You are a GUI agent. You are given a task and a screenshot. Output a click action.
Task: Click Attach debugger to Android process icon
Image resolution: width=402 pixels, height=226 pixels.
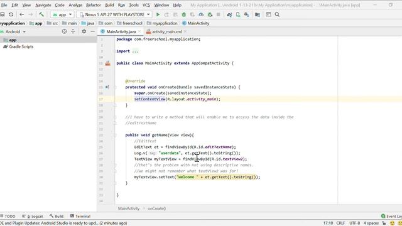pyautogui.click(x=210, y=14)
